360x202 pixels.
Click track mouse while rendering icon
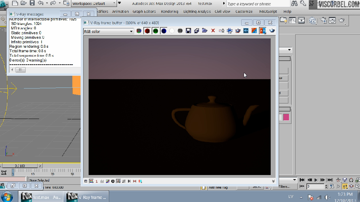click(x=221, y=31)
